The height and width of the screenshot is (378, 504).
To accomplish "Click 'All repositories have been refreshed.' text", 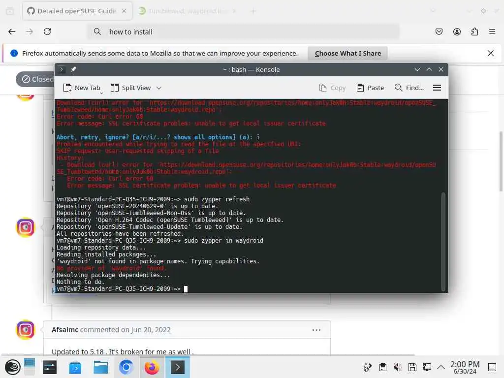I will pos(120,234).
